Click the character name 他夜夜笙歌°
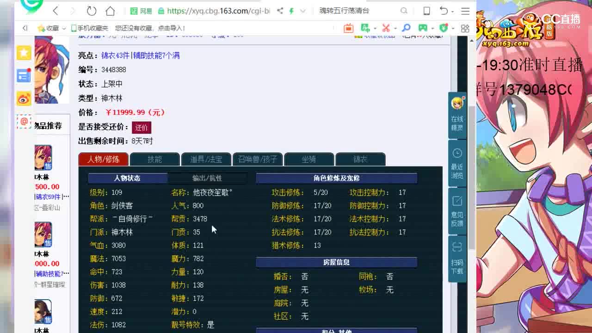 pyautogui.click(x=213, y=192)
